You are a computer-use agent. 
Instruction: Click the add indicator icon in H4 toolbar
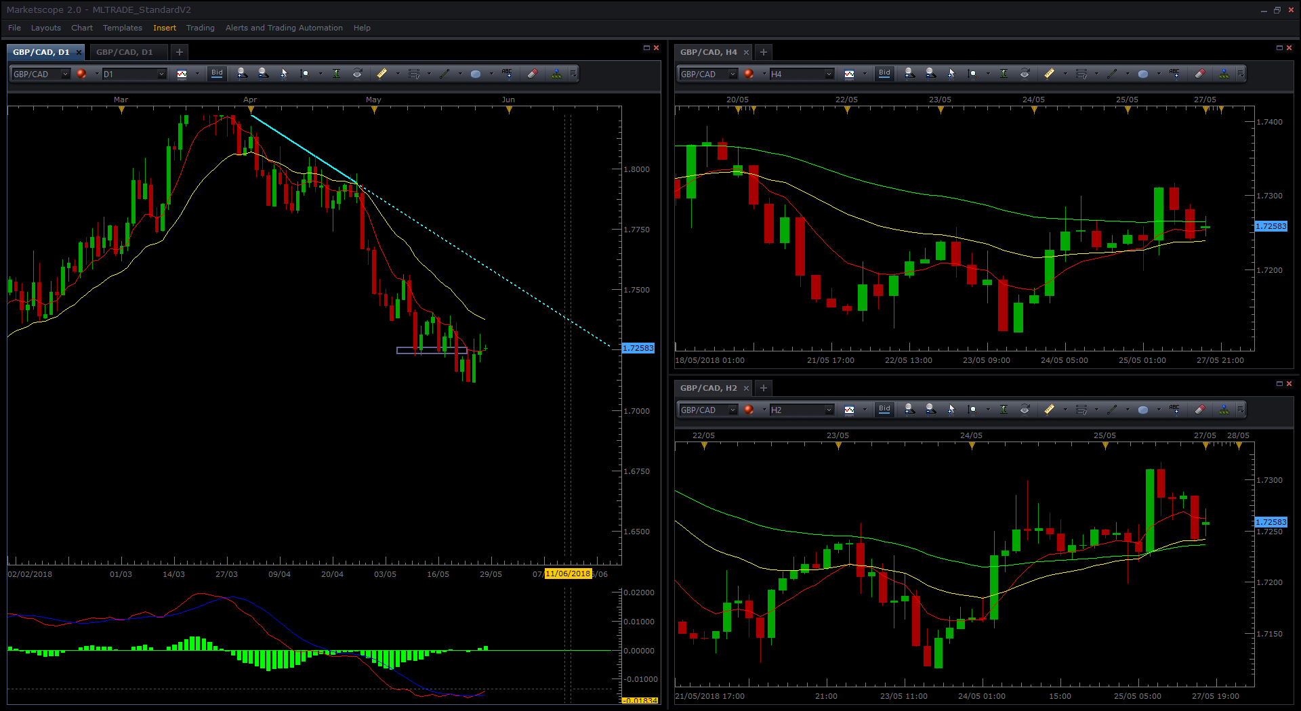coord(909,73)
